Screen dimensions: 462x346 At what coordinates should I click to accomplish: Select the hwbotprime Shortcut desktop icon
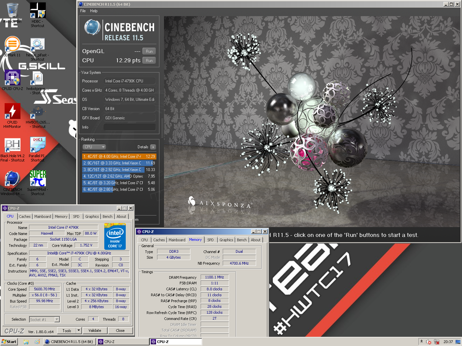(x=38, y=82)
